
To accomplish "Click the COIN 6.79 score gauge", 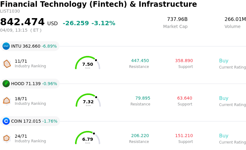I will click(88, 138).
